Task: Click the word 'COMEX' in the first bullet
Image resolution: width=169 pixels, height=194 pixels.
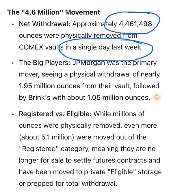Action: pyautogui.click(x=31, y=47)
